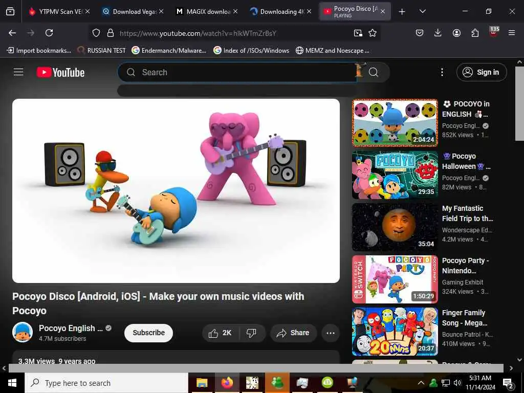The width and height of the screenshot is (524, 393).
Task: Open the extensions puzzle icon
Action: [x=475, y=33]
